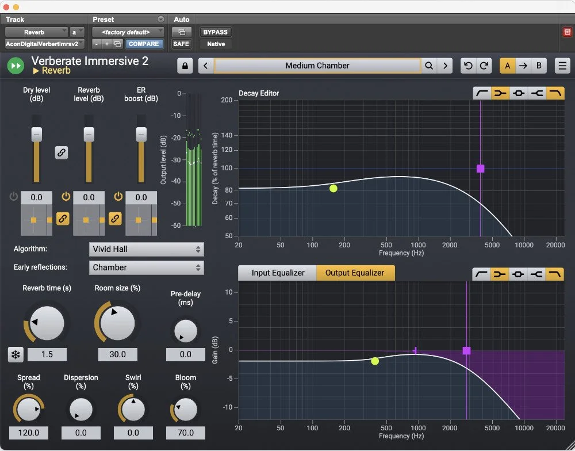The image size is (575, 451).
Task: Click the Dry level fader handle
Action: [36, 134]
